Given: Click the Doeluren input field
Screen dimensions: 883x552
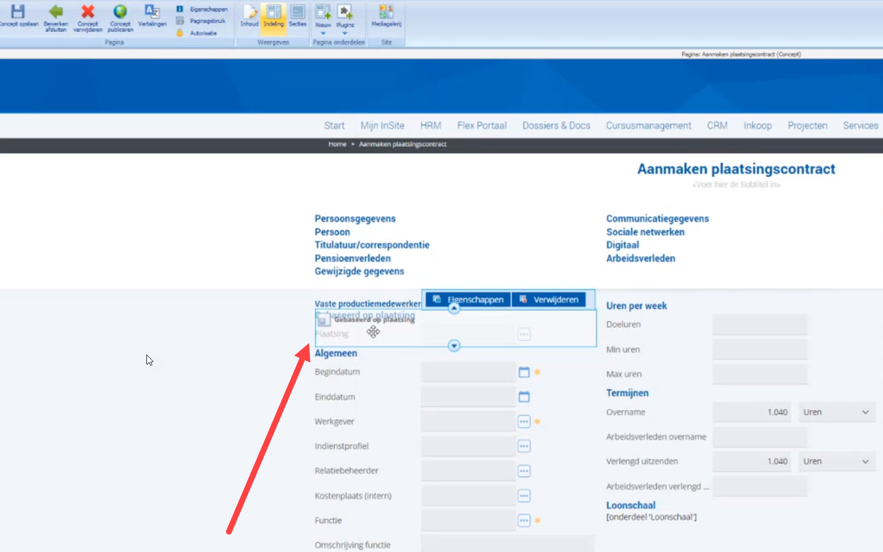Looking at the screenshot, I should pyautogui.click(x=760, y=324).
